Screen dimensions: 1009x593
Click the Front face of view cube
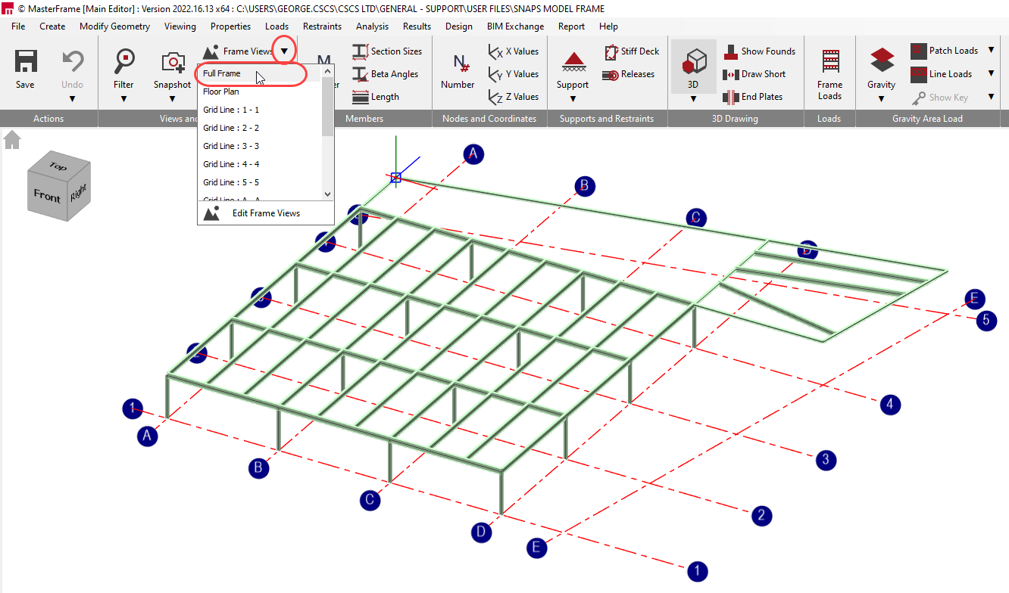[47, 196]
